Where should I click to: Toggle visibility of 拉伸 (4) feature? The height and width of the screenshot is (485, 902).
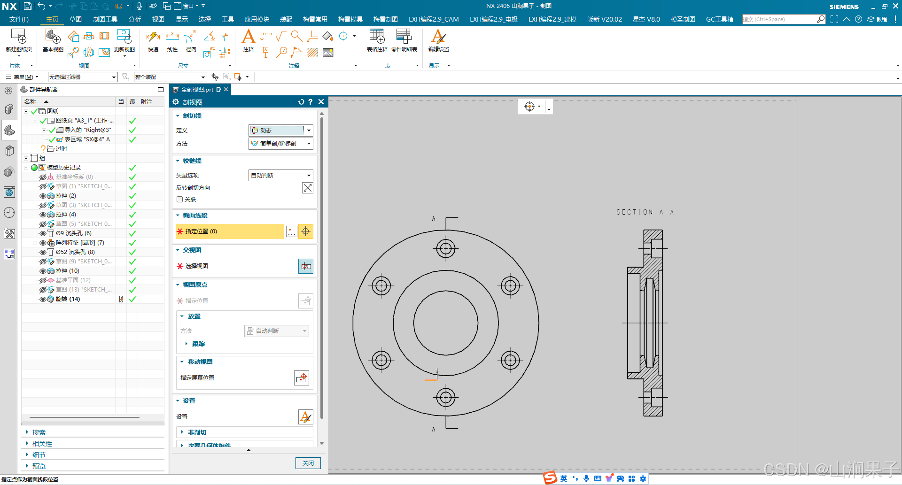[43, 215]
